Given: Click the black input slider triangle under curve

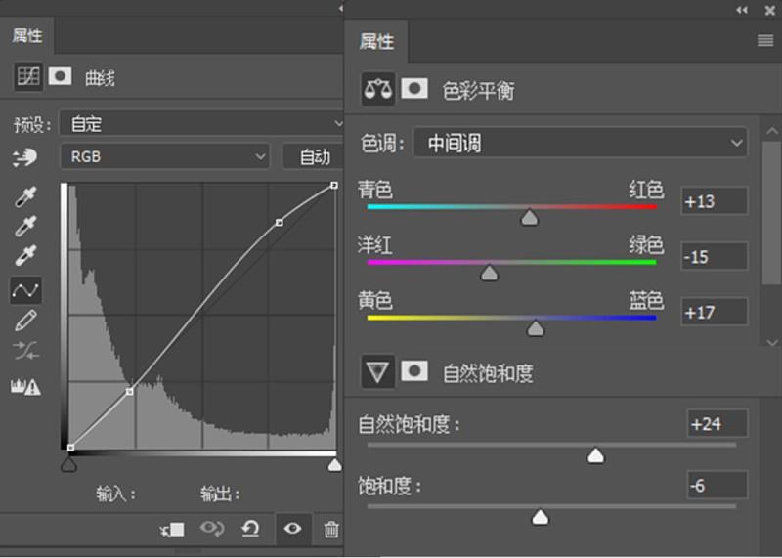Looking at the screenshot, I should point(68,466).
